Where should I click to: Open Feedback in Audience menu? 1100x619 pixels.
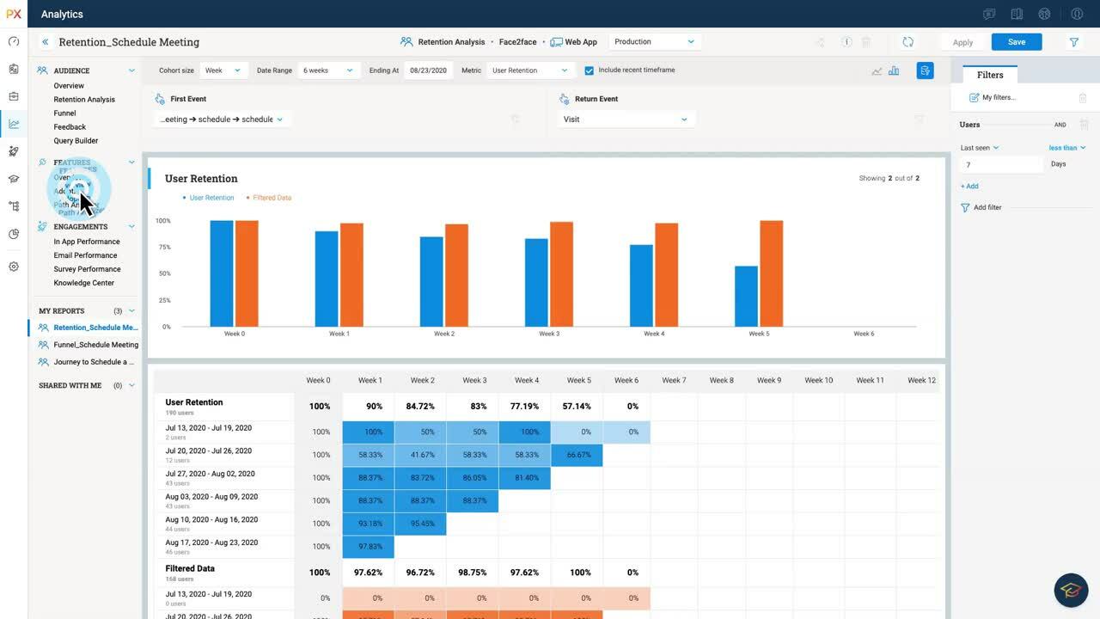(70, 127)
